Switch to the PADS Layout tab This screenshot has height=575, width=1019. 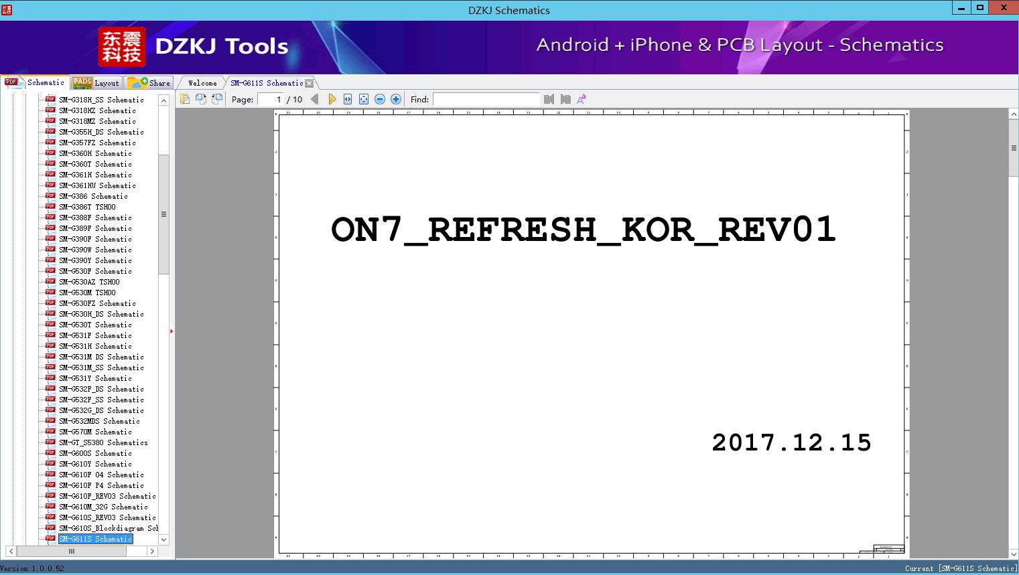click(x=96, y=83)
